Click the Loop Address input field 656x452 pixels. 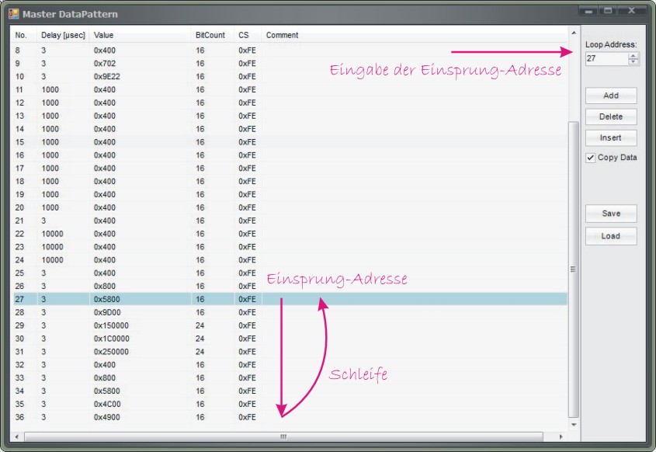click(x=607, y=58)
